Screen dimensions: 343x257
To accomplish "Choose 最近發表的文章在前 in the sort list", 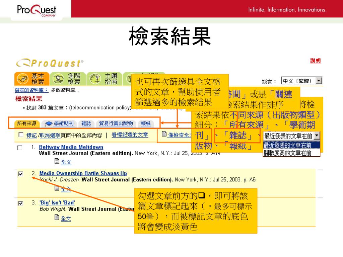I will tap(291, 145).
